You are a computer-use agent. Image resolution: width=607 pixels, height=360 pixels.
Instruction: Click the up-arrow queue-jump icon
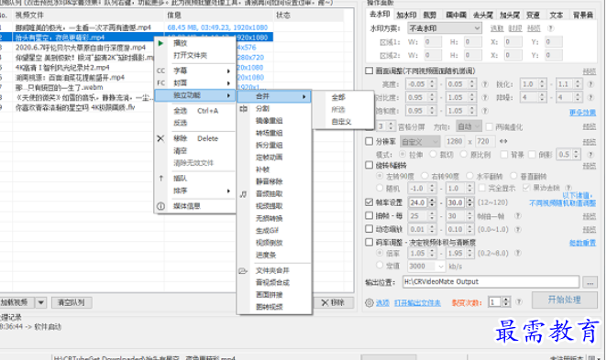pos(161,179)
